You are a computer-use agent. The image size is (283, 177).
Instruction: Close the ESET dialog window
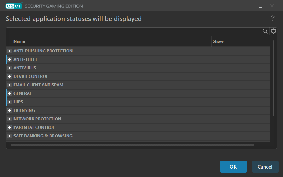(272, 6)
